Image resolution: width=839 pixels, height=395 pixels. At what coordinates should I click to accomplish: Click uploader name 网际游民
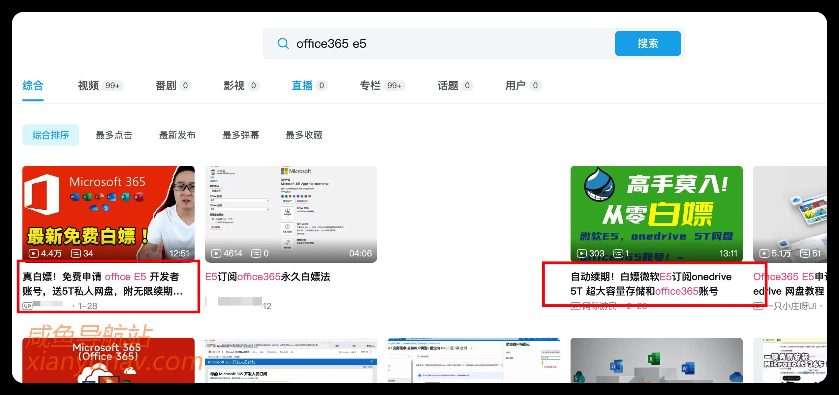(x=600, y=306)
